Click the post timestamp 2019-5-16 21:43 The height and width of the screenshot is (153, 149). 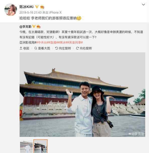coord(30,13)
